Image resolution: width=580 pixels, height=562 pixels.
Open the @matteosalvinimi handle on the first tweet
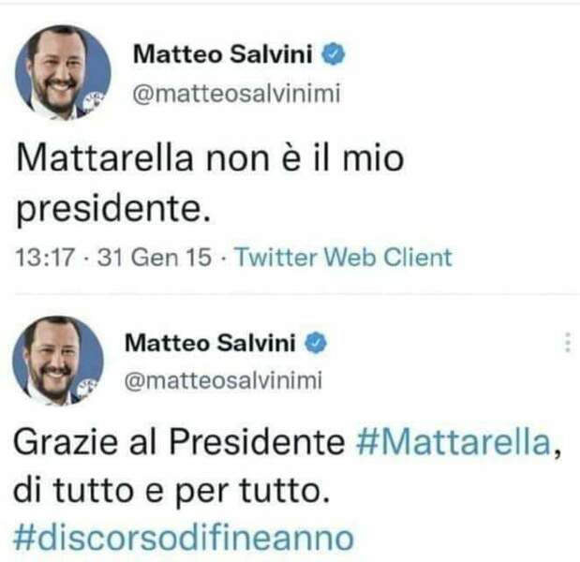234,93
